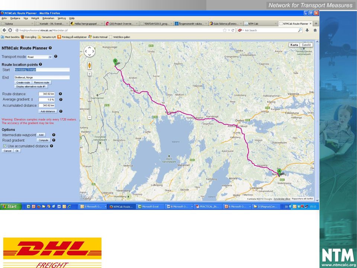Open help icon next to Transport mode

pyautogui.click(x=55, y=56)
